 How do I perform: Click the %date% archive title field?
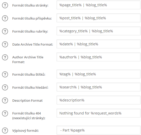click(x=98, y=44)
